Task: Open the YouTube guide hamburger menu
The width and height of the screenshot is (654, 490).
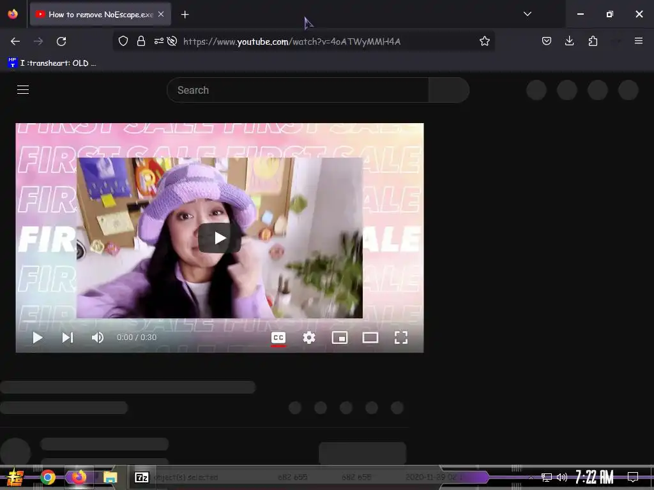Action: [x=23, y=89]
